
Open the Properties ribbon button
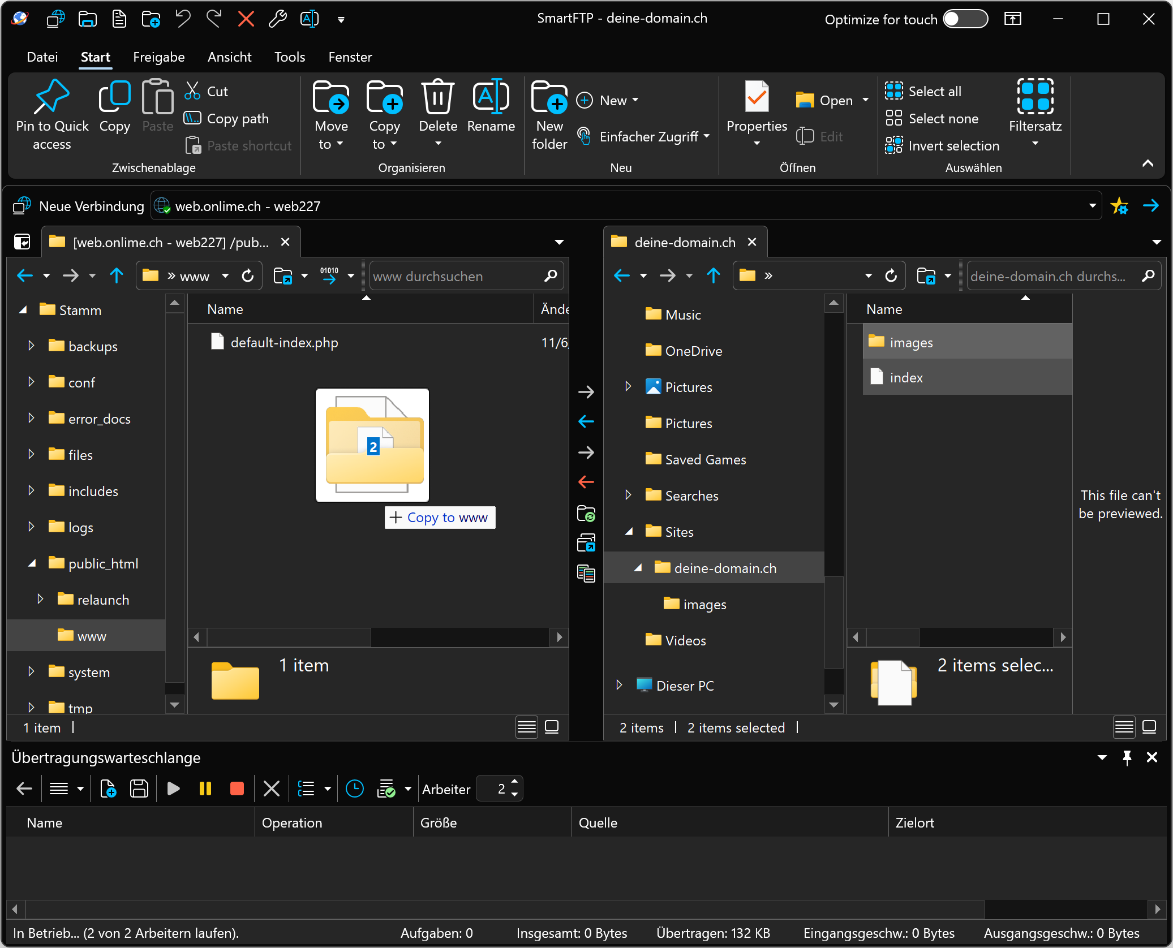757,113
